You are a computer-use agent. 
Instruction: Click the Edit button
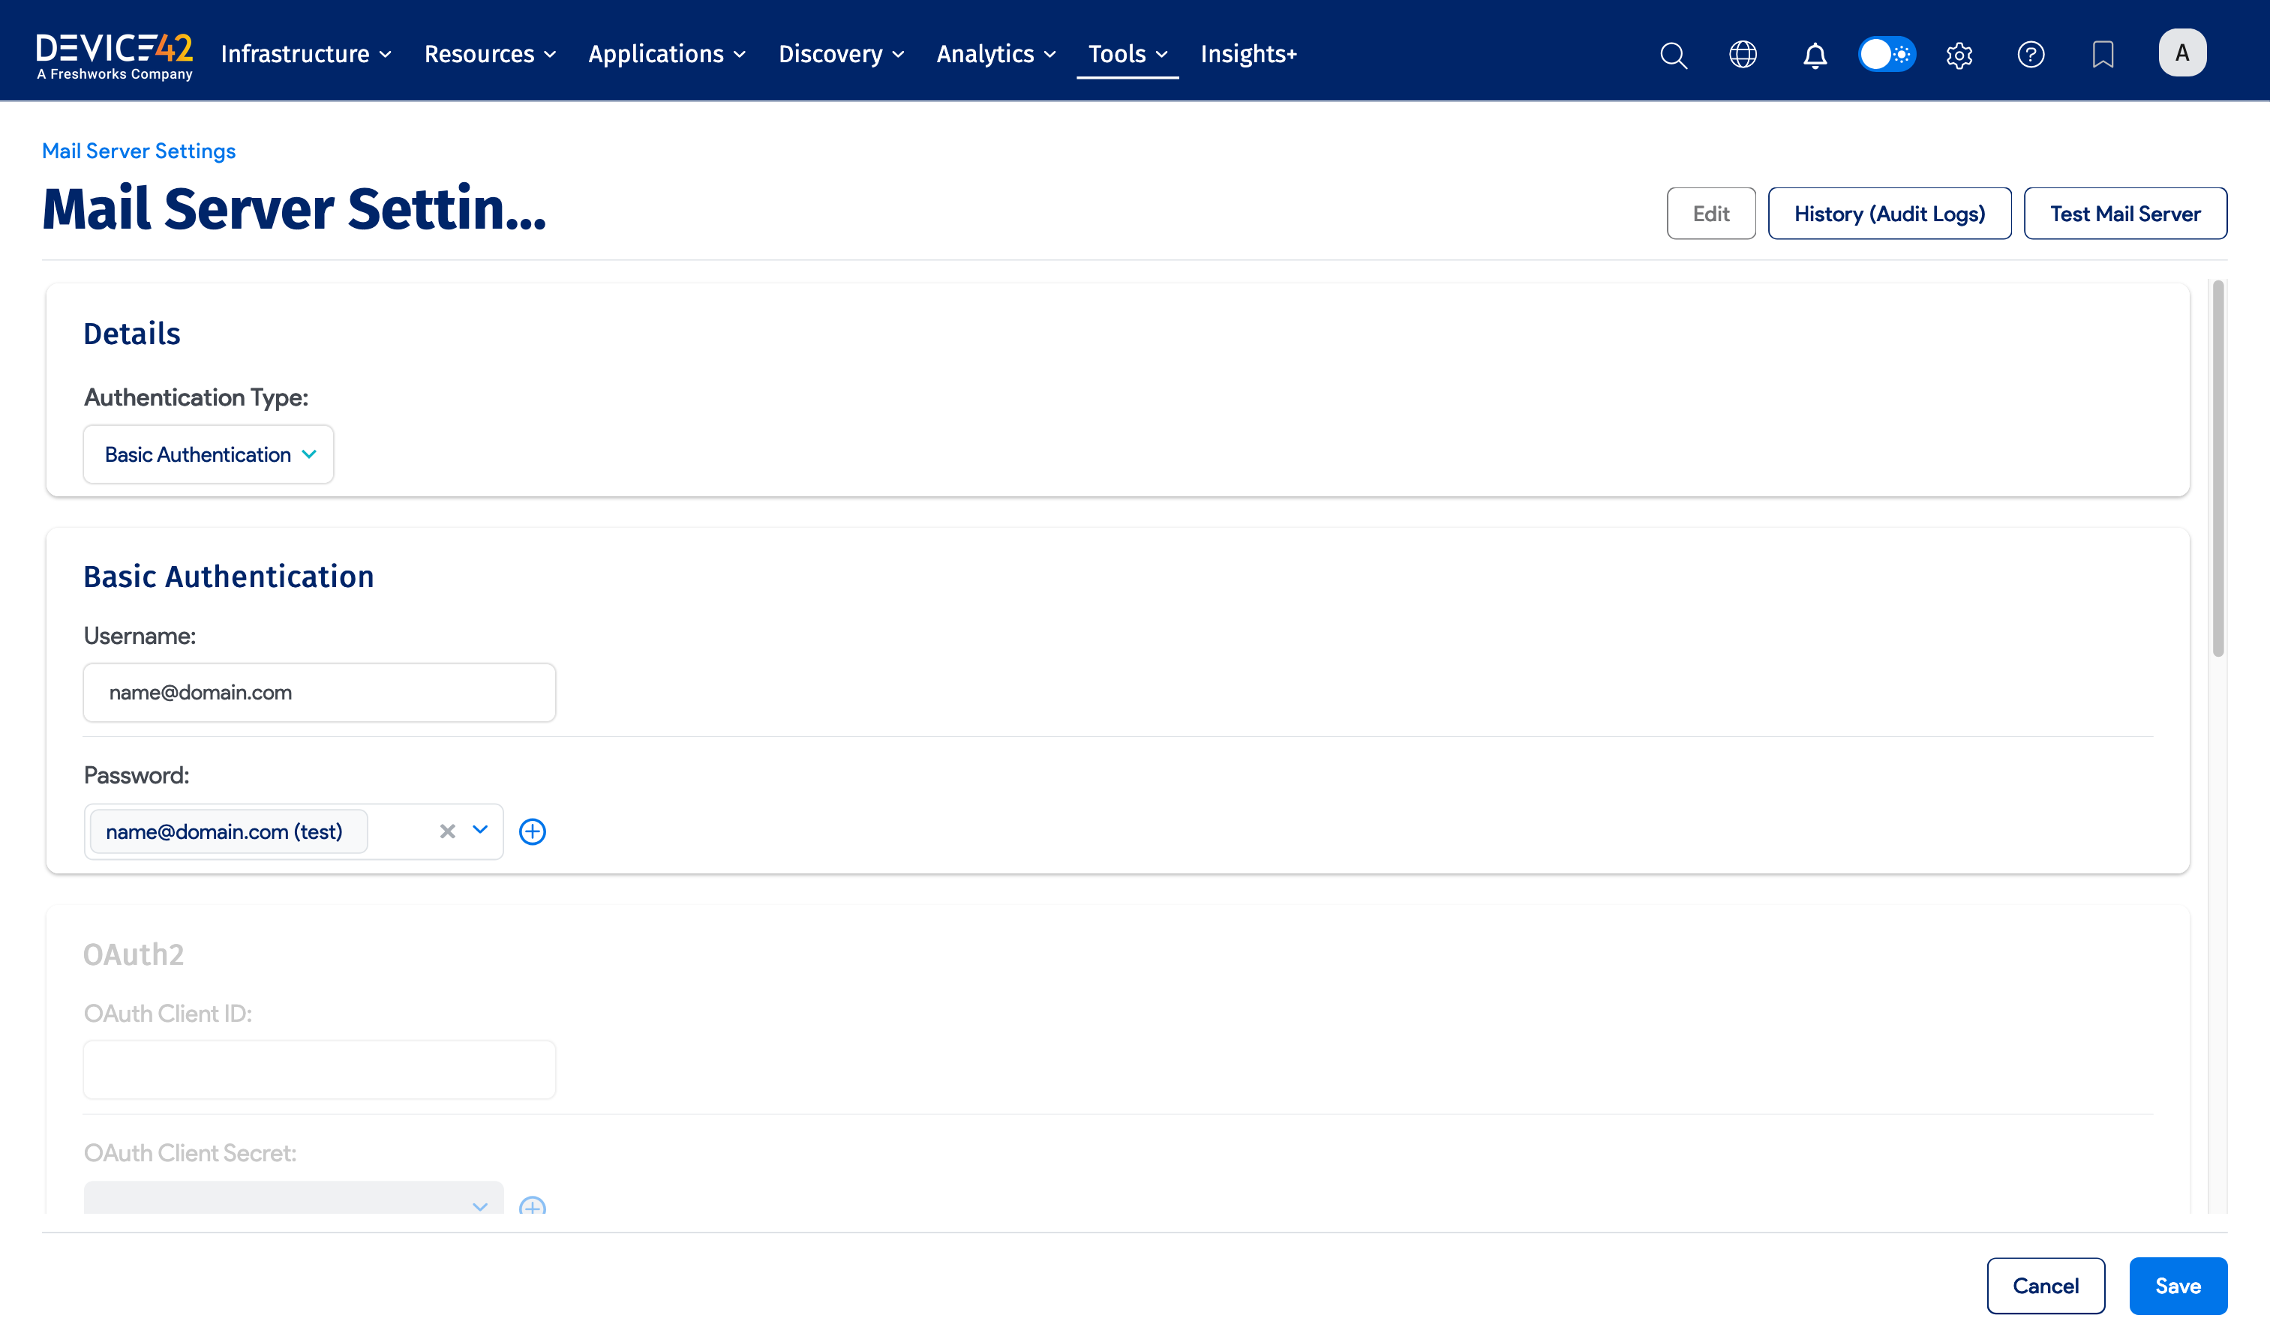coord(1710,214)
